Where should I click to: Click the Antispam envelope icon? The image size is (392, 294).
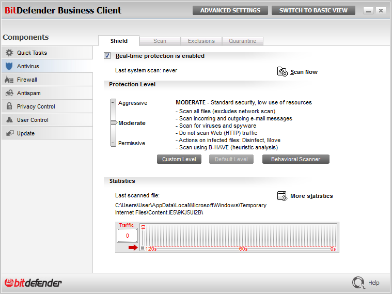tap(9, 93)
